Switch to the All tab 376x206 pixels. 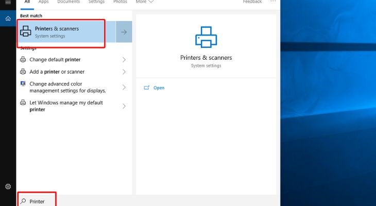(27, 2)
